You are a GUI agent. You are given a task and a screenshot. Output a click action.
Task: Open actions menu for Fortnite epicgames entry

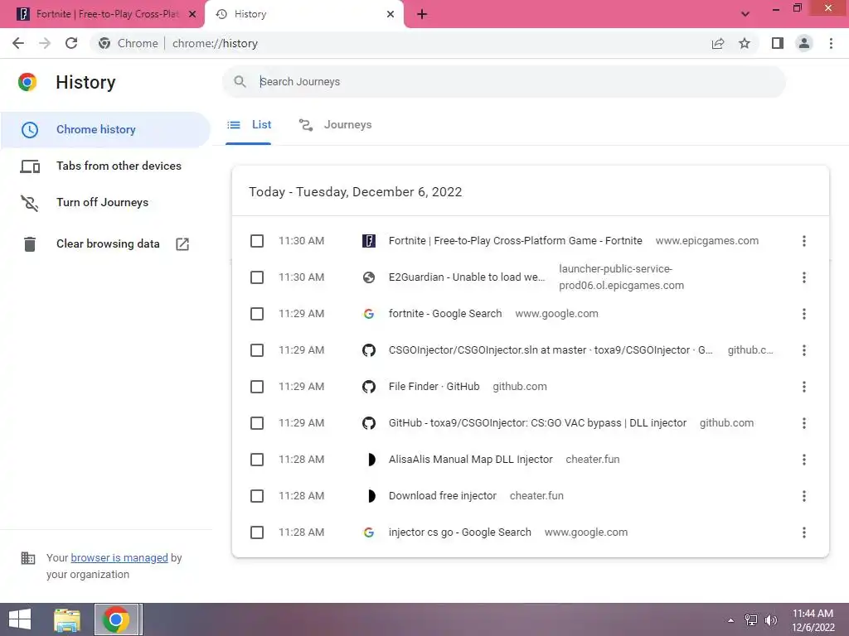804,241
